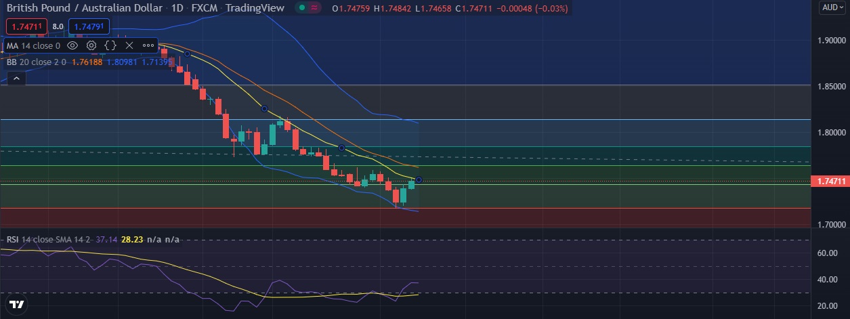
Task: Click the red sell price 1.74711 button
Action: click(26, 27)
